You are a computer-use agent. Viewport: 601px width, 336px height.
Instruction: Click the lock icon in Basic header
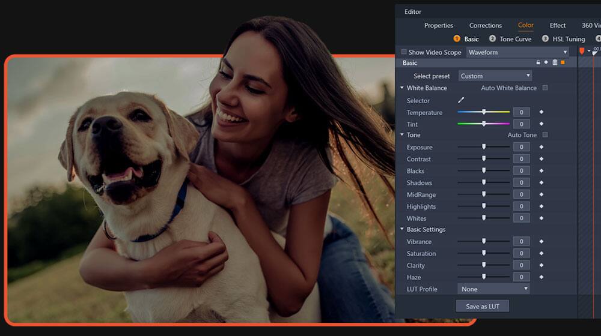[538, 62]
